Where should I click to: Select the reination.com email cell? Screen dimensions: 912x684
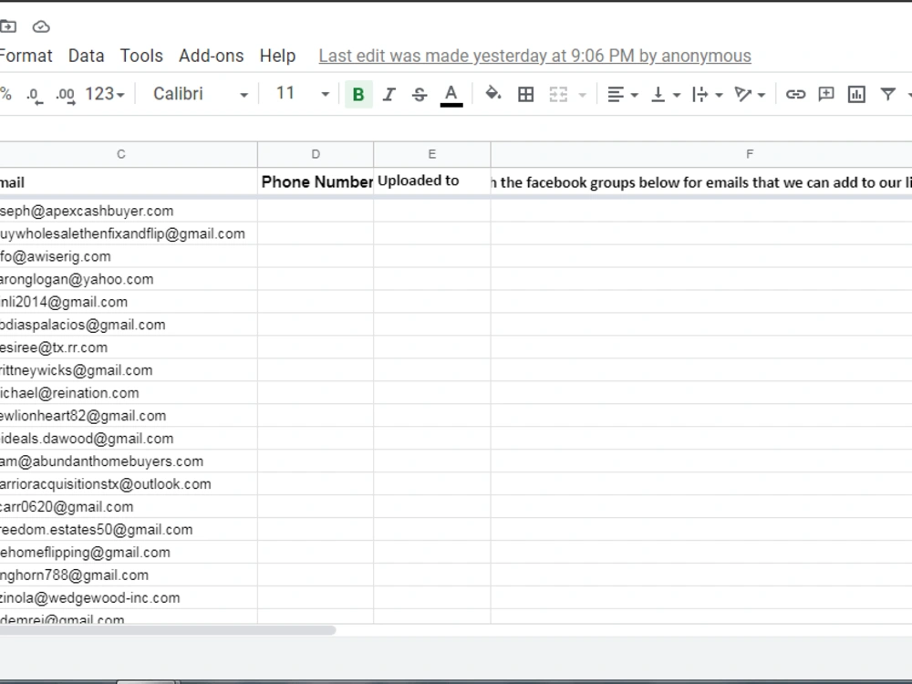click(x=129, y=392)
